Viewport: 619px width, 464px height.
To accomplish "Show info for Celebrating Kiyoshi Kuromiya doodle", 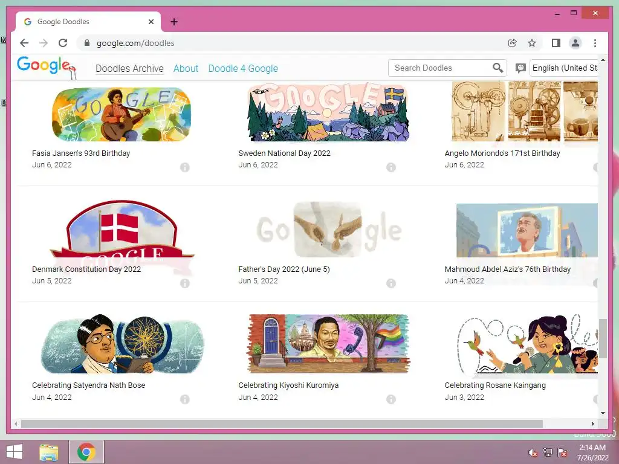I will click(391, 399).
